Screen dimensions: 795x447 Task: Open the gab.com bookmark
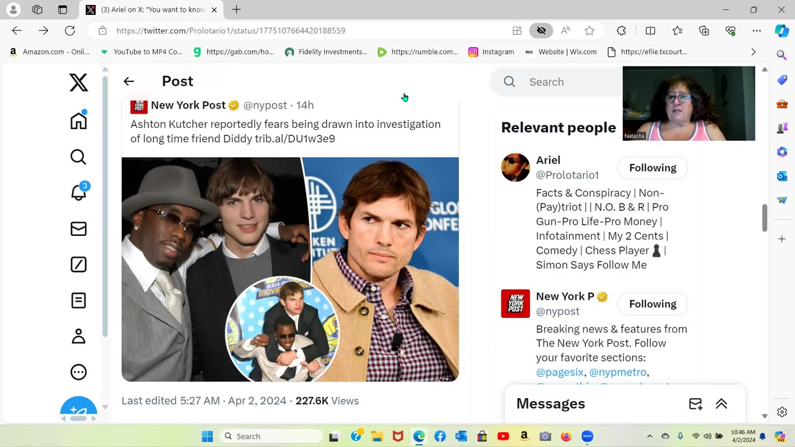(234, 52)
